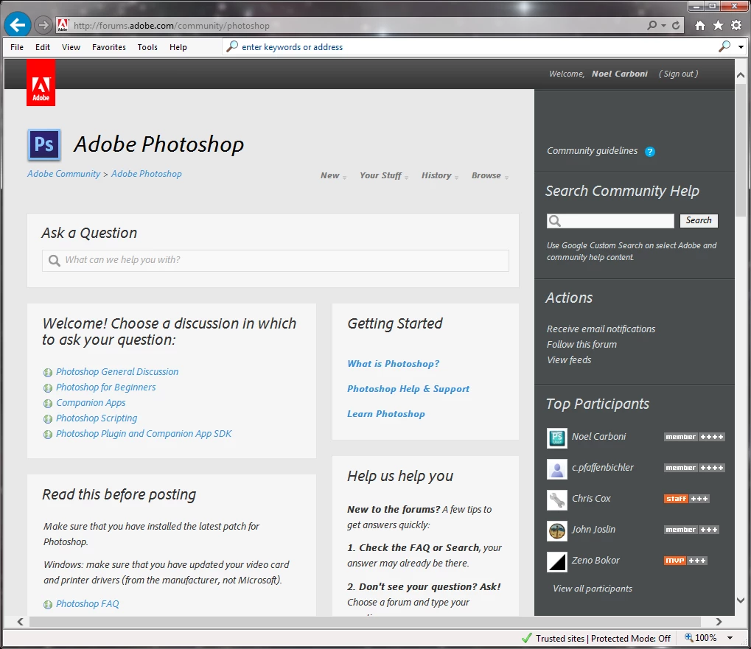Click the Search Community Help text field
Image resolution: width=751 pixels, height=649 pixels.
click(x=611, y=221)
